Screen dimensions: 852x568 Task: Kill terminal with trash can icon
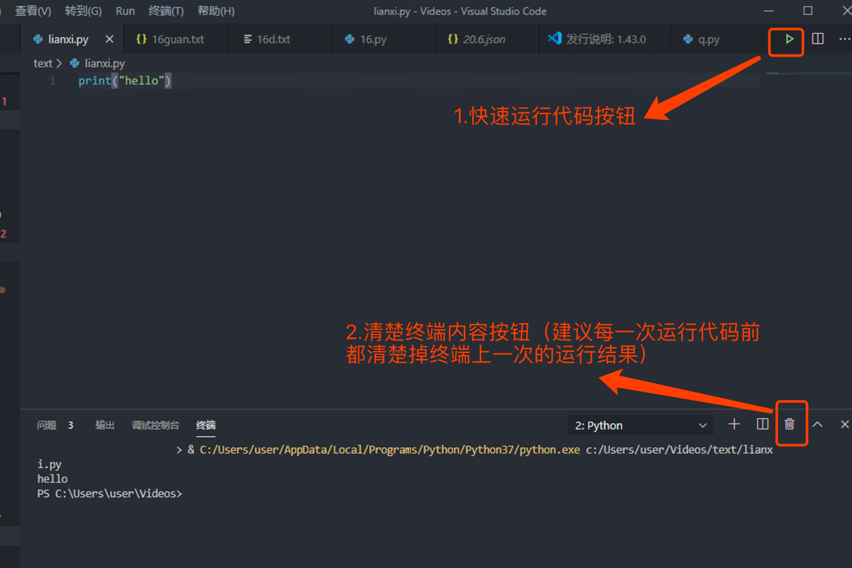789,424
